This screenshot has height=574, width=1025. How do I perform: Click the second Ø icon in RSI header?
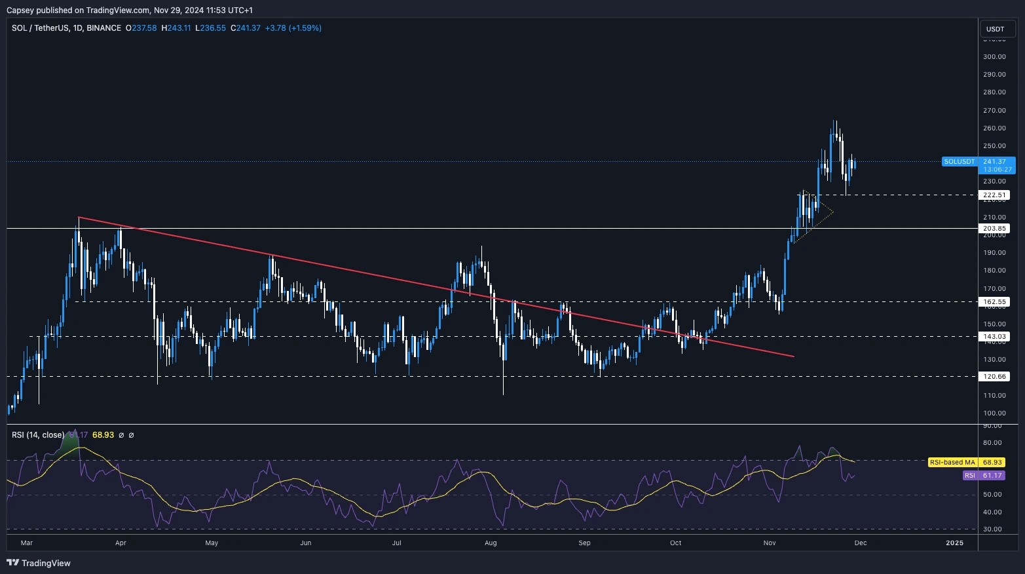[131, 434]
